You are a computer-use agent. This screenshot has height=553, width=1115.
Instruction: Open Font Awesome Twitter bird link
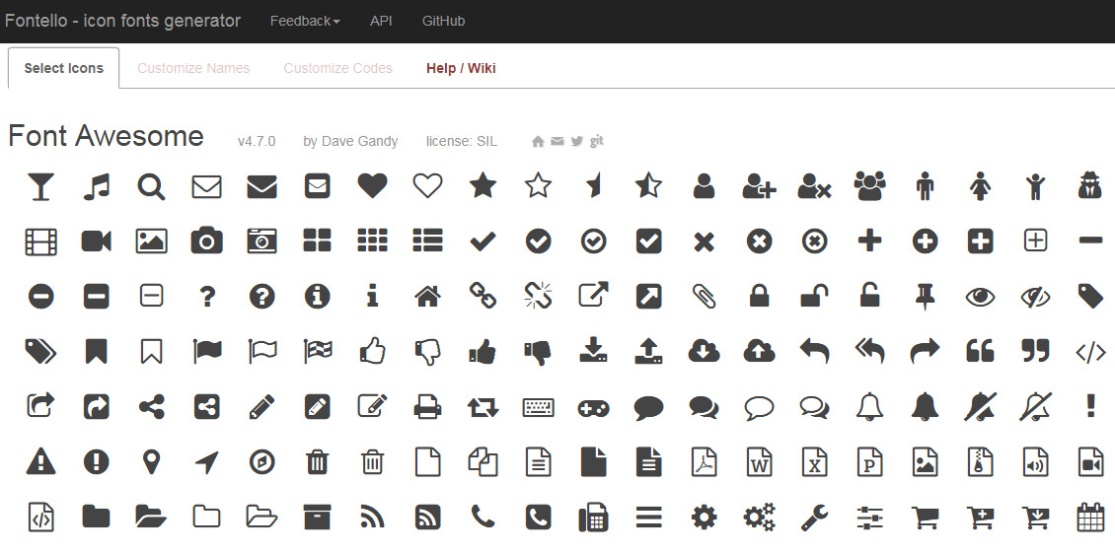click(576, 141)
